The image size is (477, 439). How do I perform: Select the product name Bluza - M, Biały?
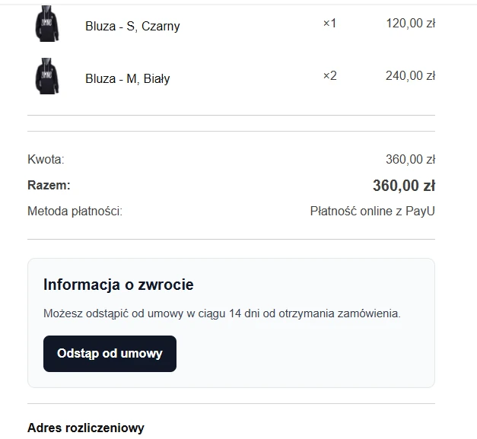tap(128, 78)
